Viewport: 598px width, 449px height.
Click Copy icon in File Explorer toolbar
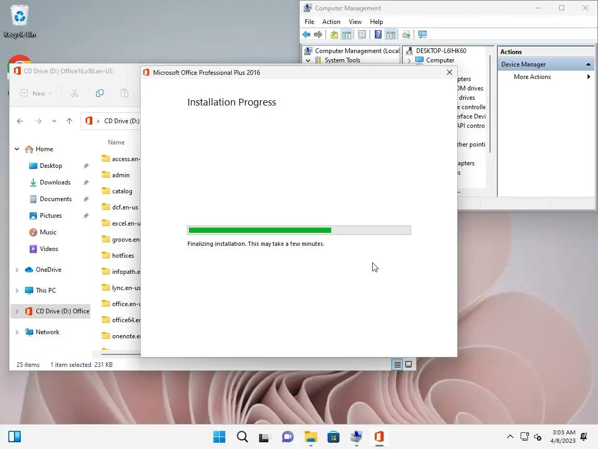coord(100,93)
